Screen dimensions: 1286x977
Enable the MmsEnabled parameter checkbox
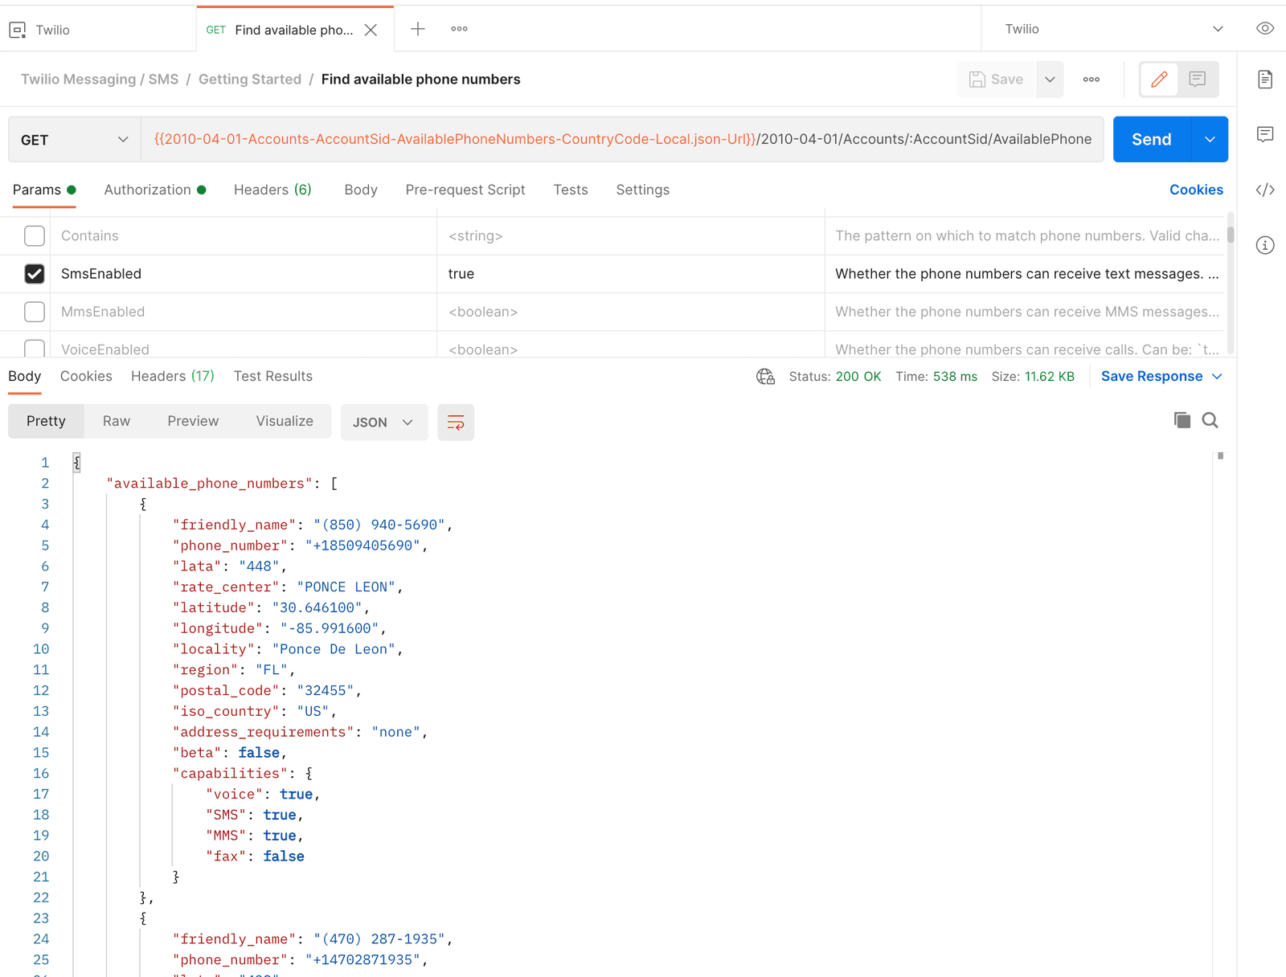coord(34,312)
